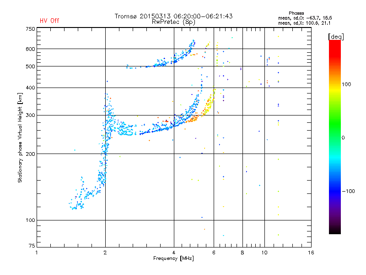
Task: Click the red 'HV Off' status text
Action: (49, 21)
